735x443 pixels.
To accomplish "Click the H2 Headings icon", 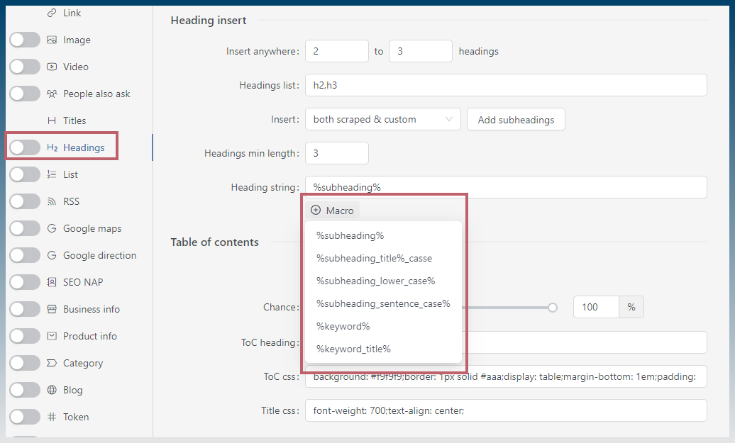I will (x=52, y=147).
